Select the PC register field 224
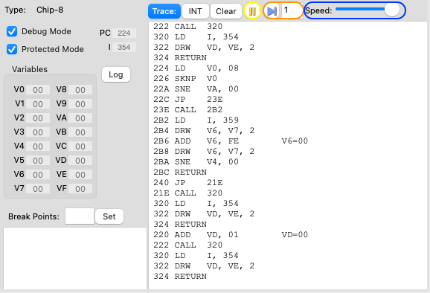This screenshot has width=430, height=293. tap(124, 33)
